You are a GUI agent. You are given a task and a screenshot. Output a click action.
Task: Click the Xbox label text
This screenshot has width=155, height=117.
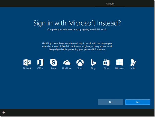click(80, 68)
